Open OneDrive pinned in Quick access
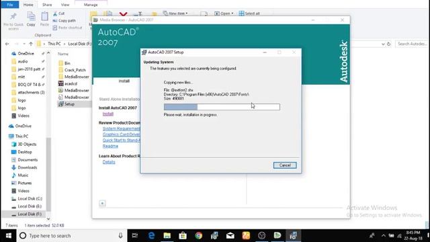The height and width of the screenshot is (242, 430). tap(23, 54)
